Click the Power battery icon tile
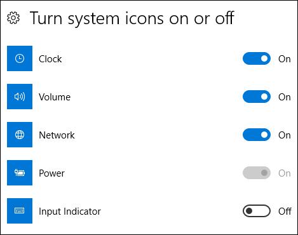The height and width of the screenshot is (235, 298). point(20,173)
